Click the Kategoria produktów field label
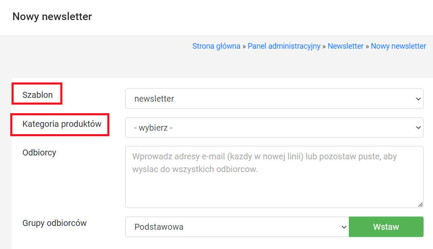The width and height of the screenshot is (433, 249). click(x=62, y=124)
